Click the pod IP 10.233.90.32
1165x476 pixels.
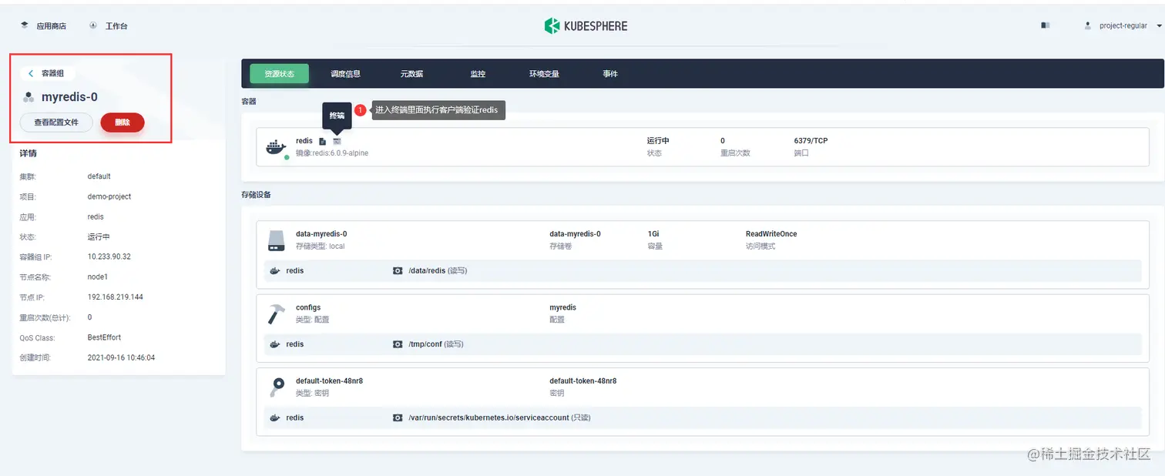coord(109,256)
